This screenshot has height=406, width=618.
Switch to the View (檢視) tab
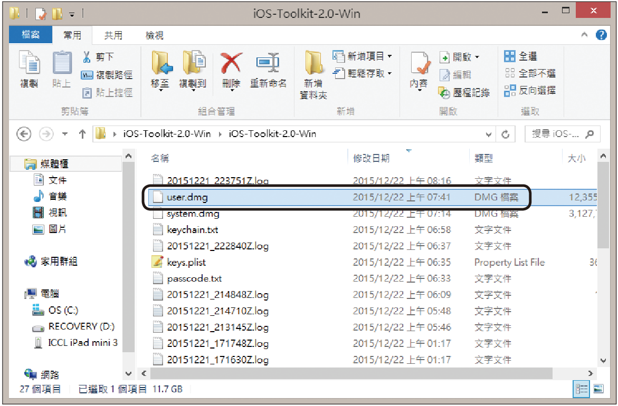(155, 35)
